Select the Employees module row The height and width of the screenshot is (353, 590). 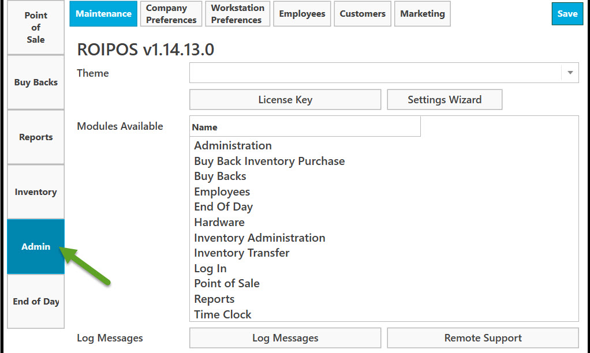(x=222, y=191)
